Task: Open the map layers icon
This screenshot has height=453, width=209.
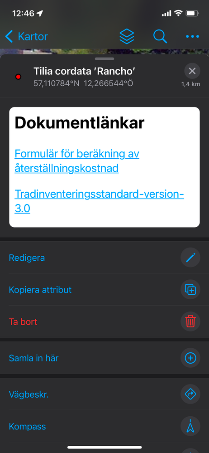Action: (x=127, y=36)
